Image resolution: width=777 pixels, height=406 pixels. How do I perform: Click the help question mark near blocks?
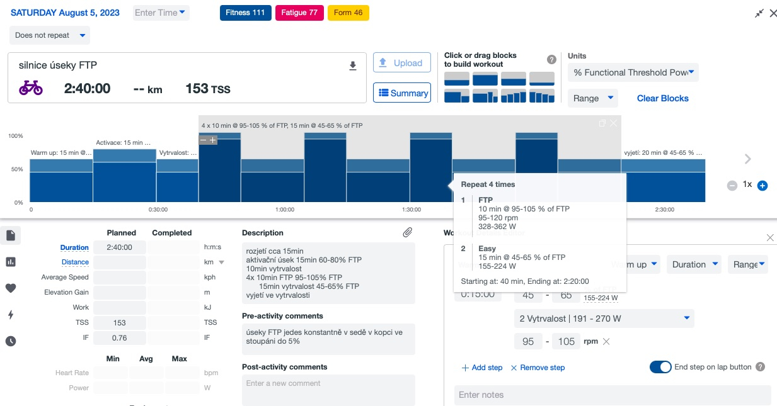(551, 60)
